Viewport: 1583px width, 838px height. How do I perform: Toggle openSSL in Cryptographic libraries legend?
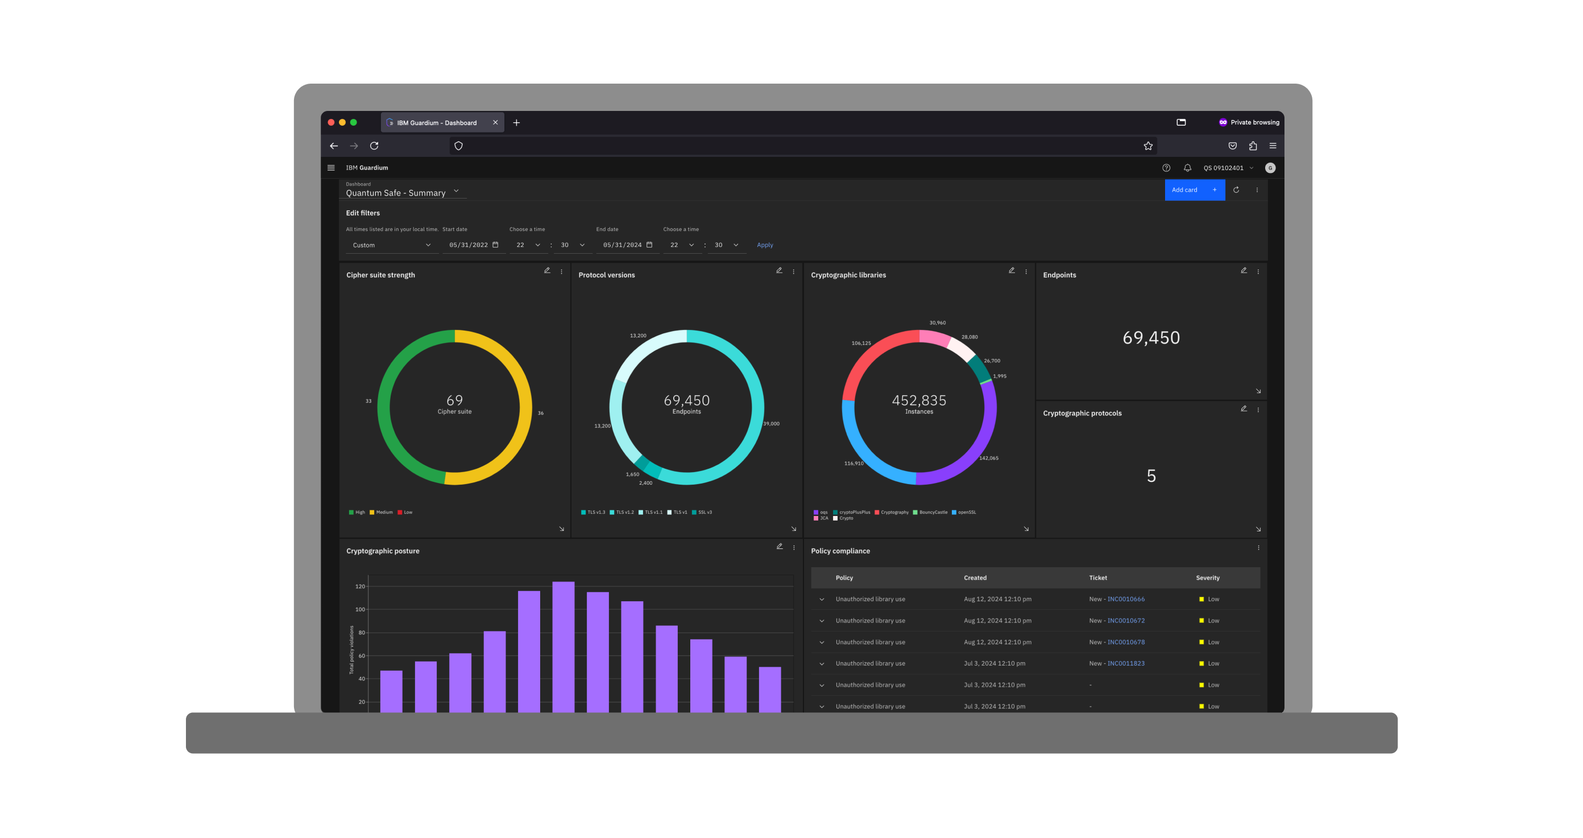pyautogui.click(x=953, y=511)
